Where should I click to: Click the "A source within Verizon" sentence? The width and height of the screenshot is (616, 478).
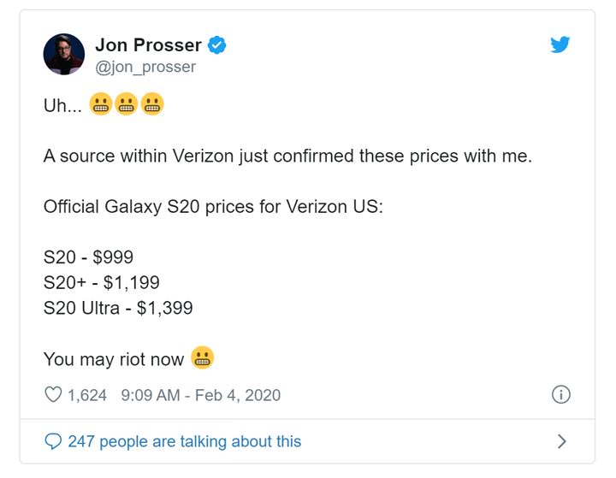point(287,157)
